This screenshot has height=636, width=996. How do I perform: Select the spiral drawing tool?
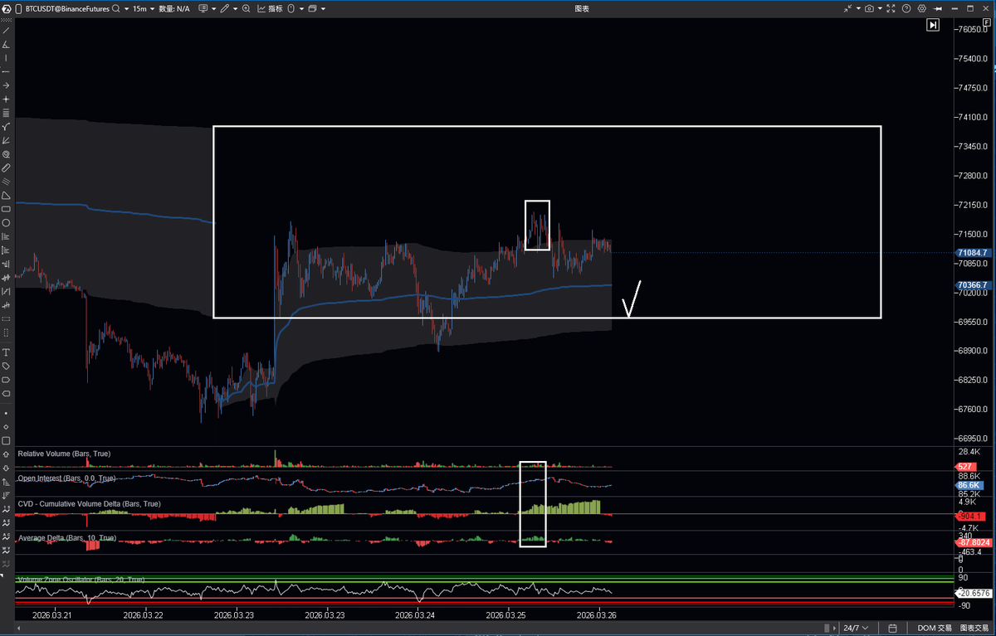(x=6, y=154)
